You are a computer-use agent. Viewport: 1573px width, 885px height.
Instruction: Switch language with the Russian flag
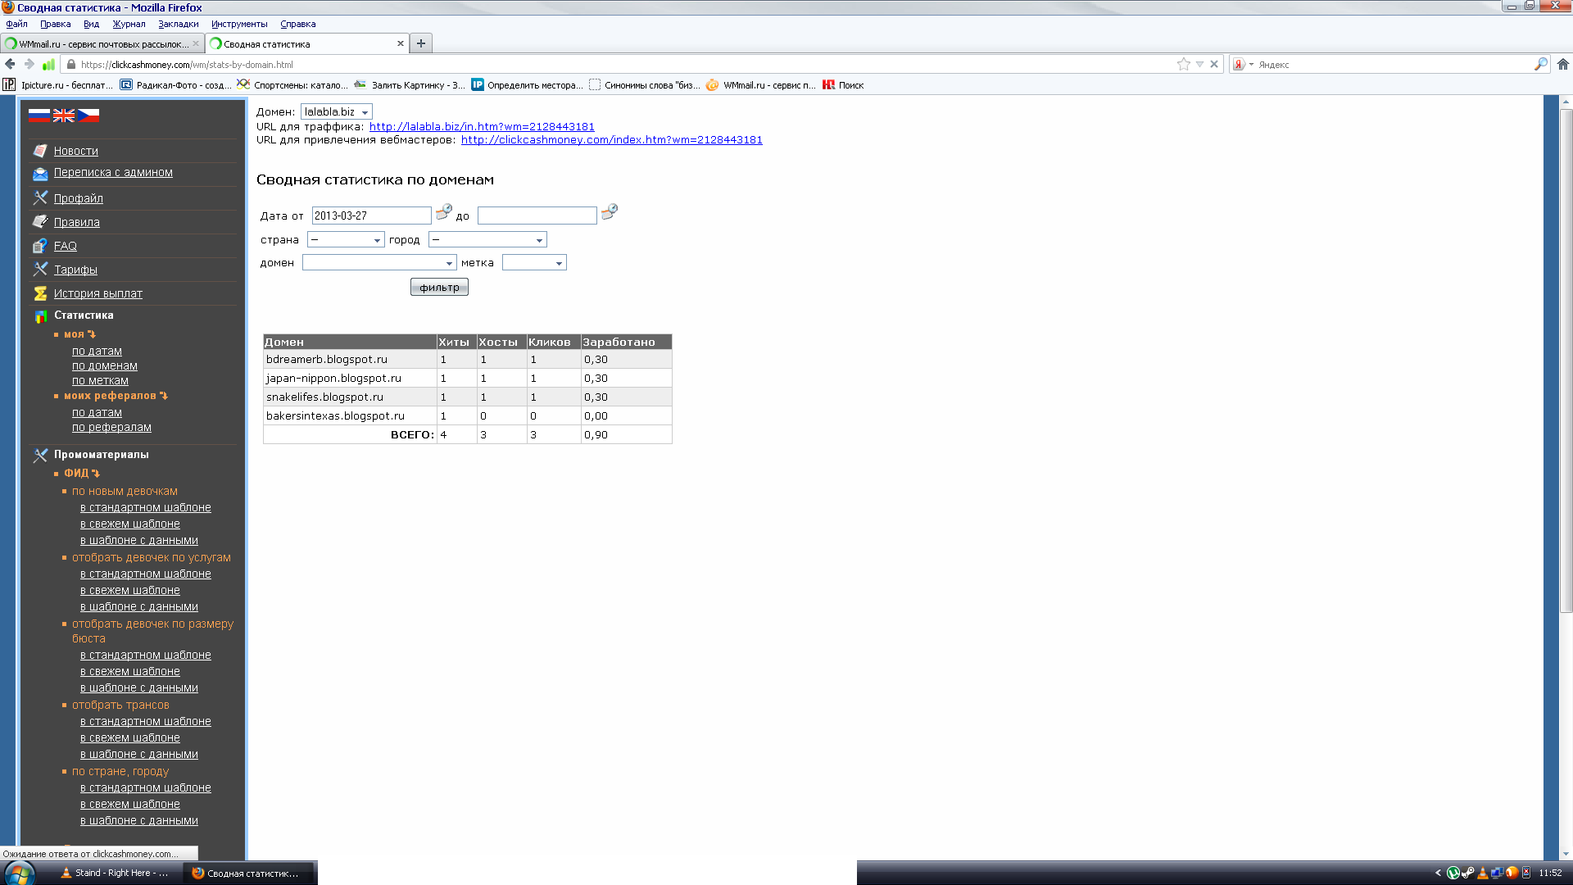click(x=39, y=116)
